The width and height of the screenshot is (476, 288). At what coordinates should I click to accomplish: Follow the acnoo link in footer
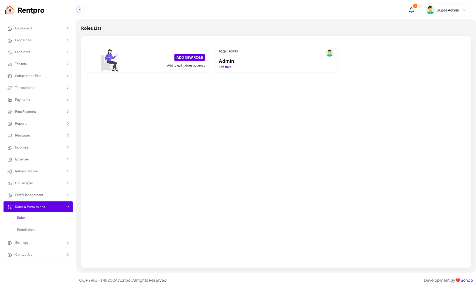pyautogui.click(x=466, y=280)
